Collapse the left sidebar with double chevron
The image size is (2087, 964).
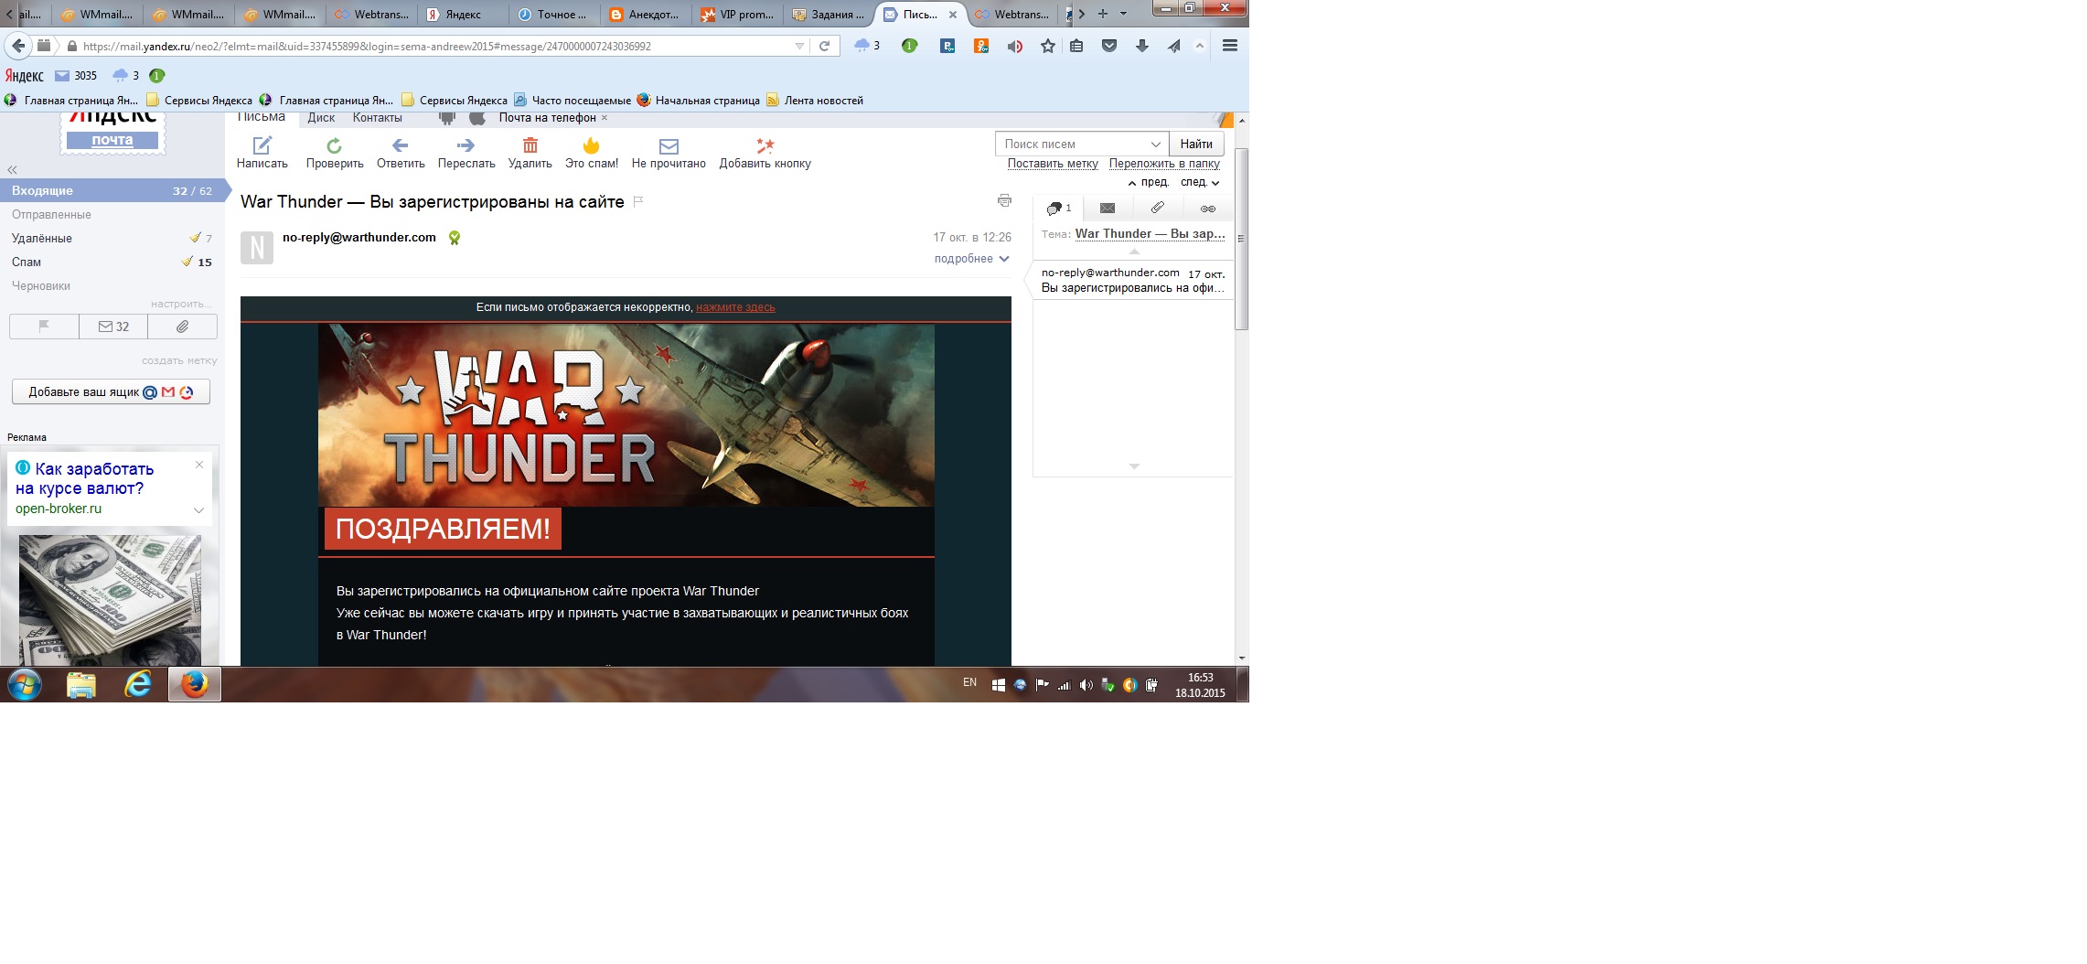pyautogui.click(x=13, y=170)
